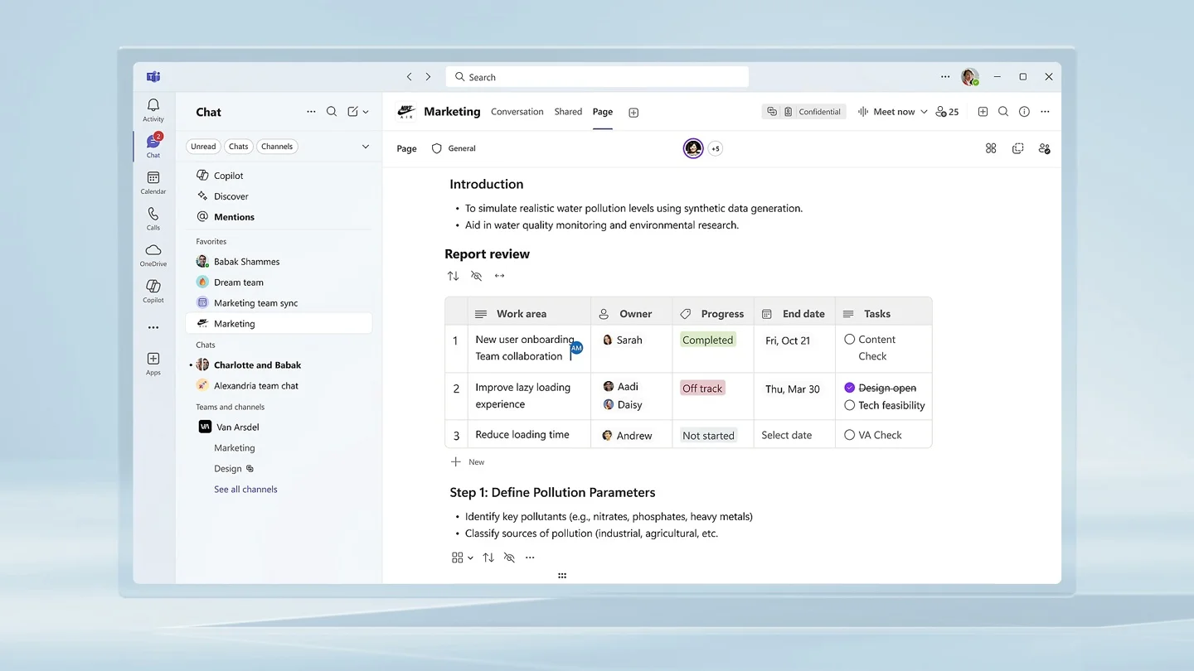This screenshot has width=1194, height=671.
Task: Open more options in the bottom toolbar
Action: coord(530,558)
